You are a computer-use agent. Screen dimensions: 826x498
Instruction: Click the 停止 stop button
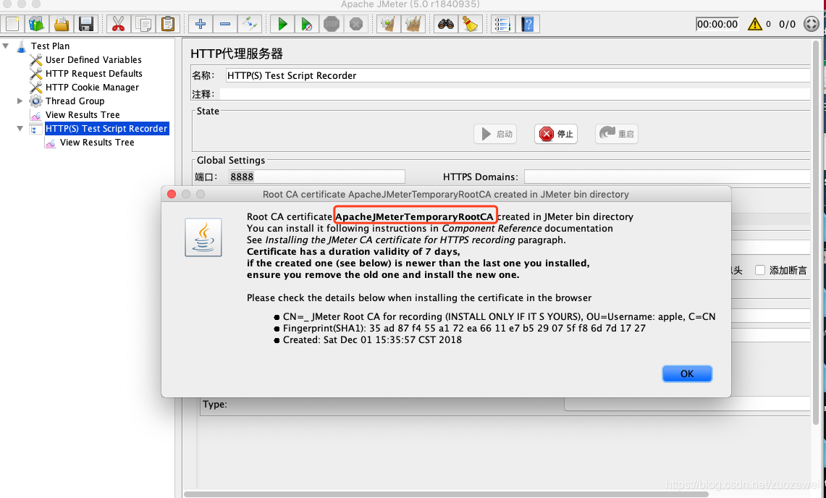[x=556, y=134]
